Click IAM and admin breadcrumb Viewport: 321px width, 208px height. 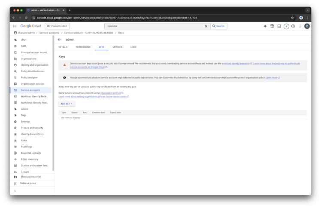click(27, 33)
